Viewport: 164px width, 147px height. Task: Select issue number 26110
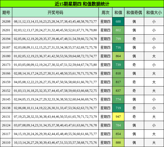(x=6, y=143)
